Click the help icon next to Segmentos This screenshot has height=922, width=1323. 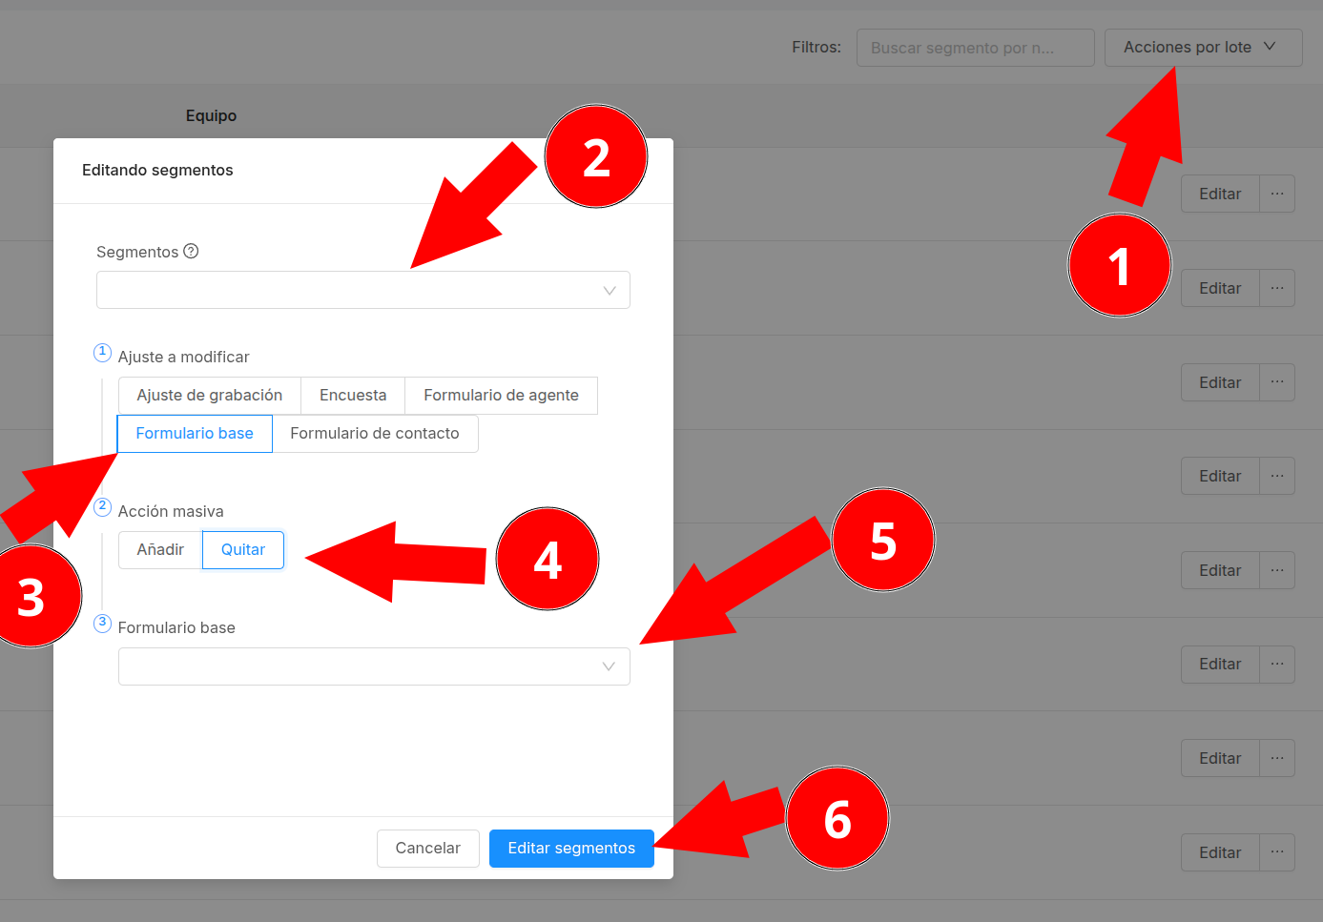[191, 251]
